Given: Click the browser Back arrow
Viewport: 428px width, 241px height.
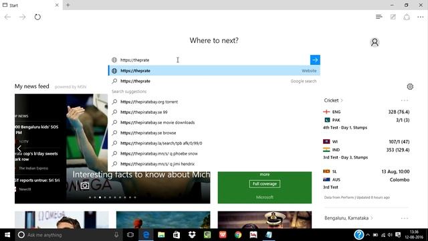Looking at the screenshot, I should point(7,17).
